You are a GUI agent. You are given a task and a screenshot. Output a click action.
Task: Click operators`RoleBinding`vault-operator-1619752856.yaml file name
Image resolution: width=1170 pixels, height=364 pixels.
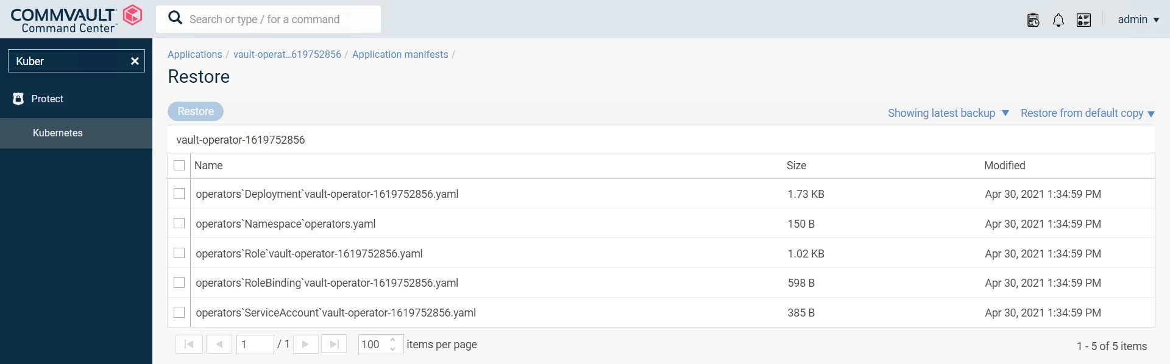coord(327,283)
